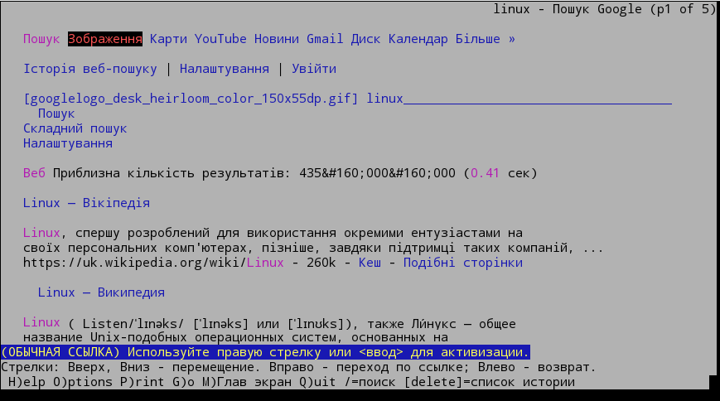
Task: Click the ОБЫЧНАЯ ССЫЛКА status line
Action: point(265,352)
